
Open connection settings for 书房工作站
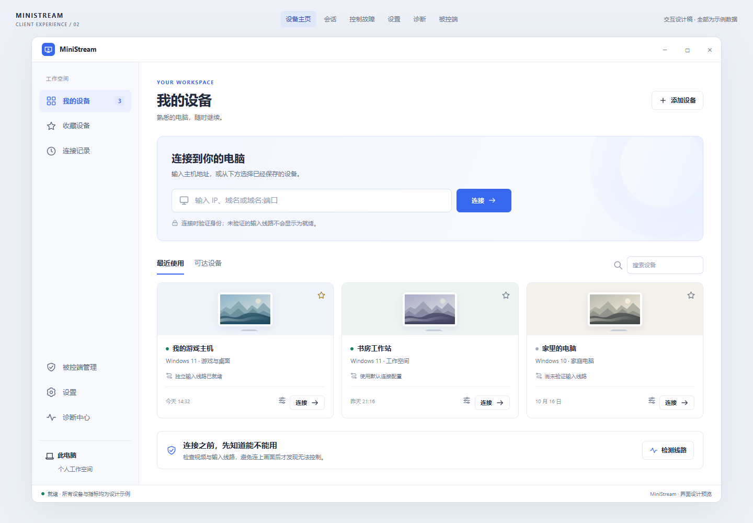pyautogui.click(x=466, y=401)
